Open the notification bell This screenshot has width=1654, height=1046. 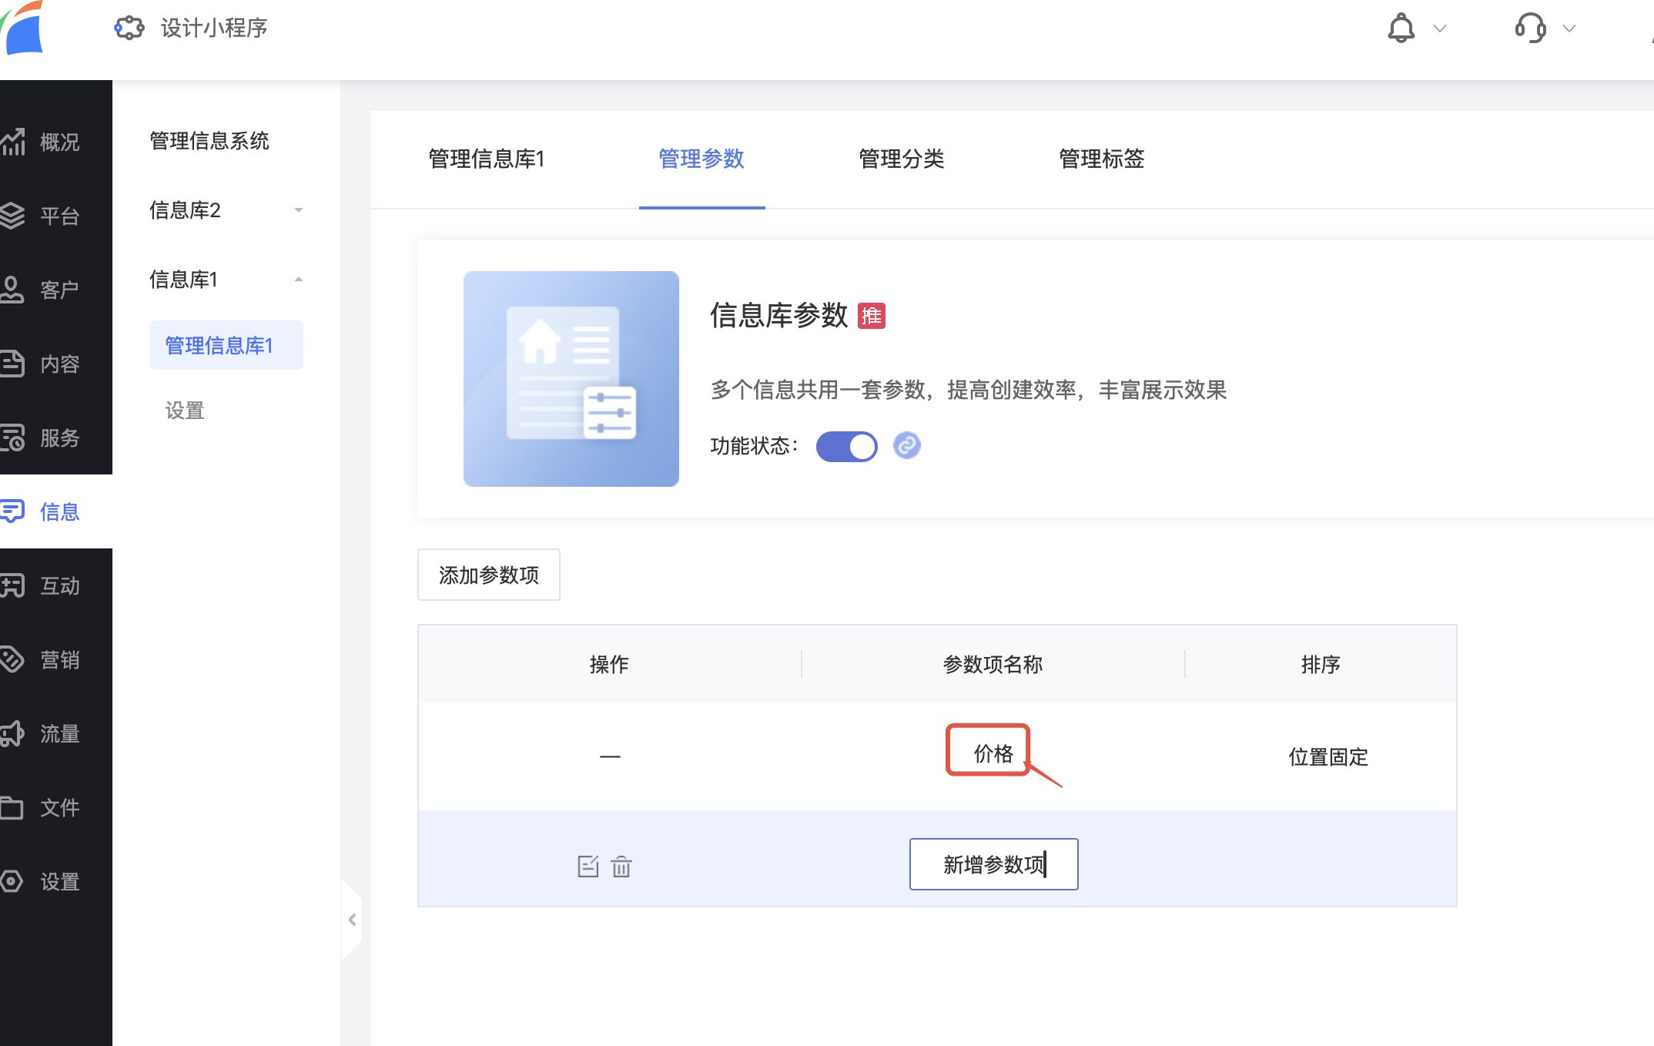click(1401, 28)
